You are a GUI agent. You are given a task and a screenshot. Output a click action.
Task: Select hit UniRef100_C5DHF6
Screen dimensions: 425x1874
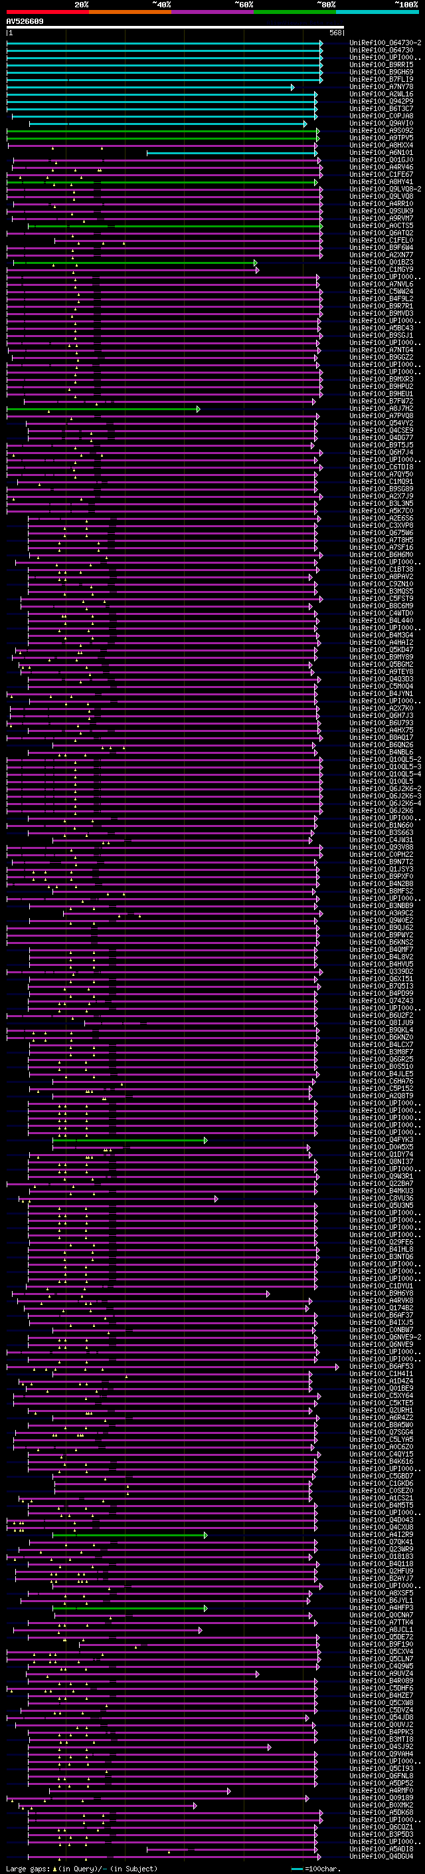point(381,1688)
